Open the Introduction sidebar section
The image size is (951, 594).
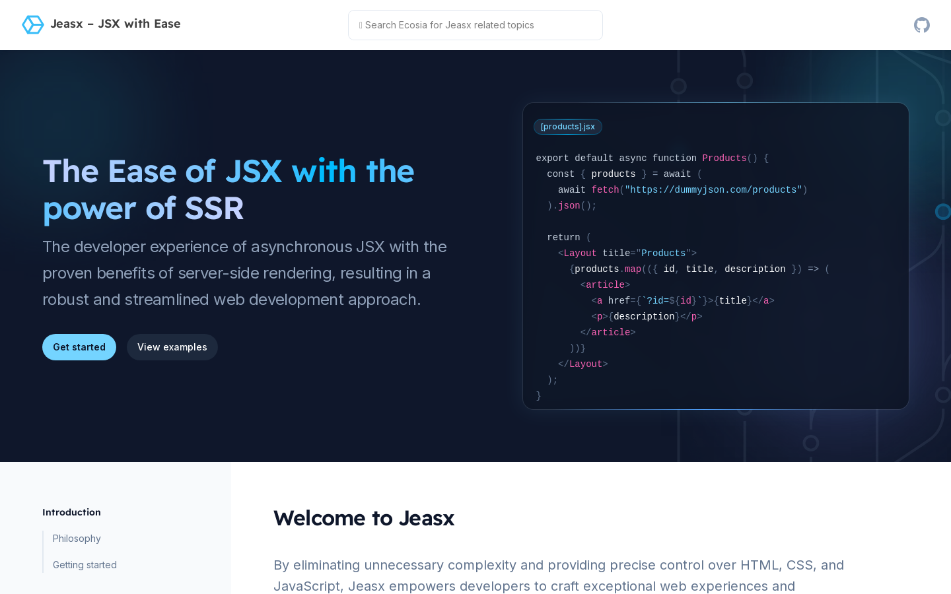[71, 512]
